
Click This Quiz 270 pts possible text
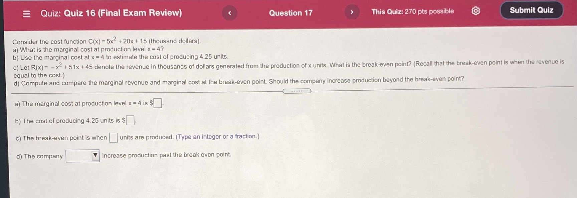point(413,11)
